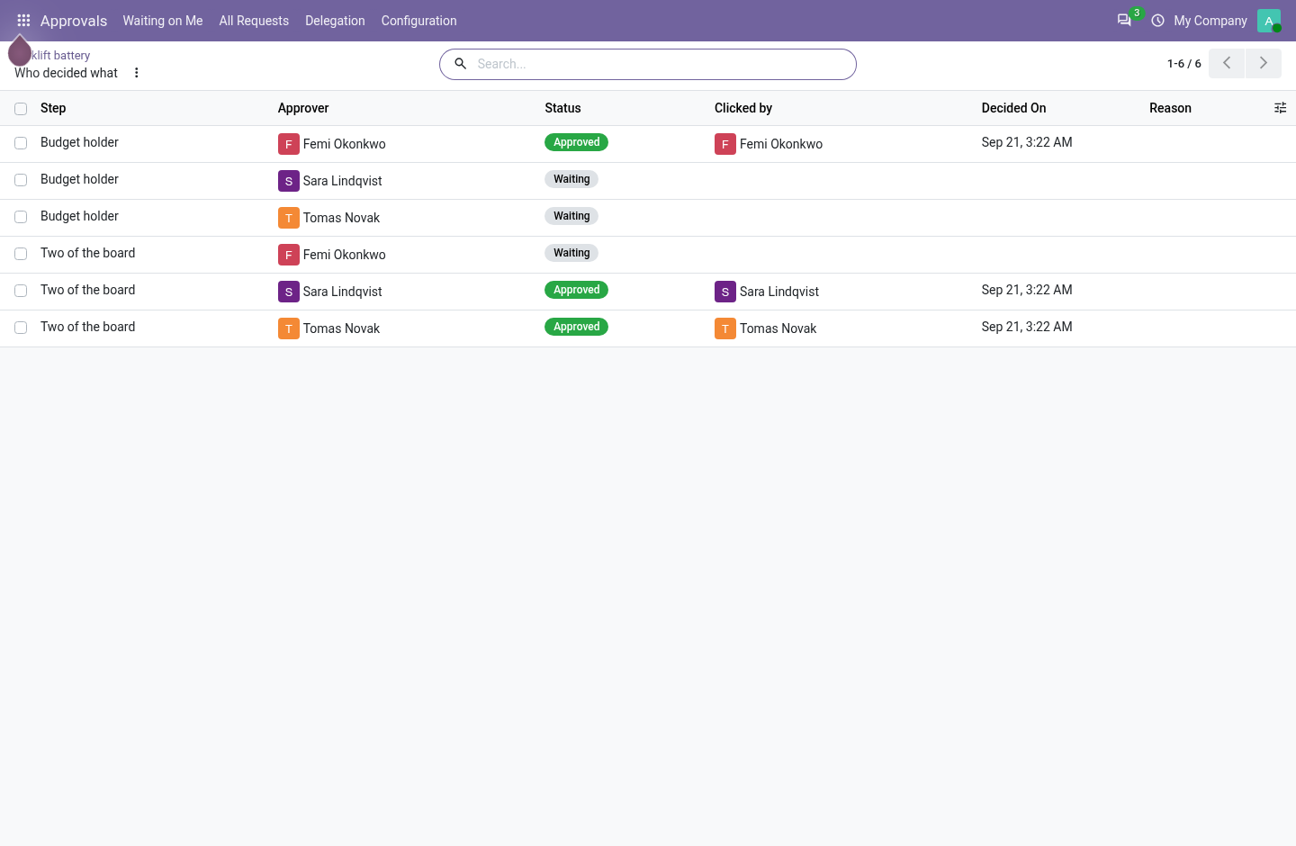Screen dimensions: 1296x846
Task: Open the conversations icon with badge 3
Action: point(1124,20)
